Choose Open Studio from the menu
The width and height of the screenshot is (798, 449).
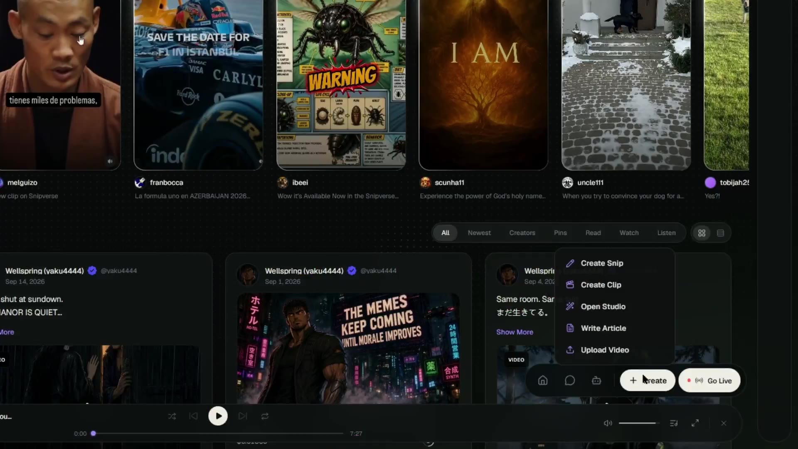(x=615, y=306)
